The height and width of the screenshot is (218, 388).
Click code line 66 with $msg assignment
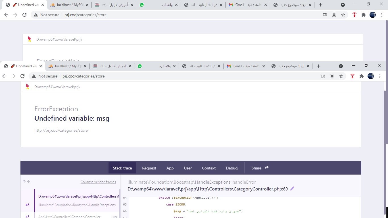[208, 211]
